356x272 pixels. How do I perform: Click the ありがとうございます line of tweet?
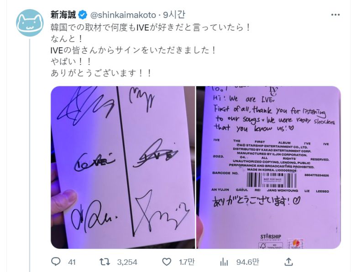tap(101, 73)
